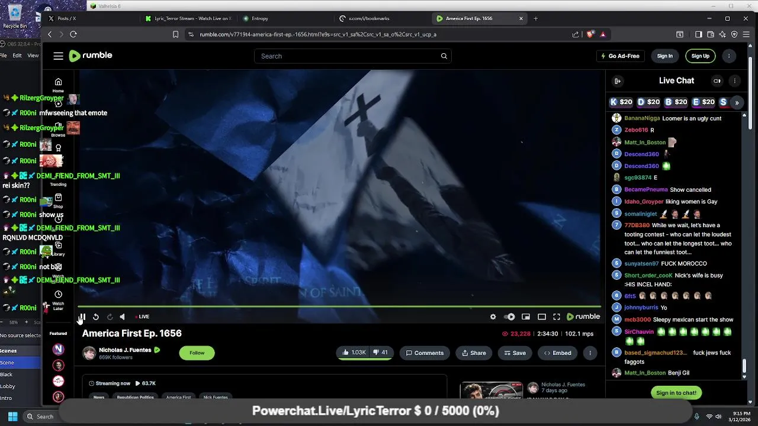The height and width of the screenshot is (426, 758).
Task: Click the Sign Up button
Action: tap(700, 56)
